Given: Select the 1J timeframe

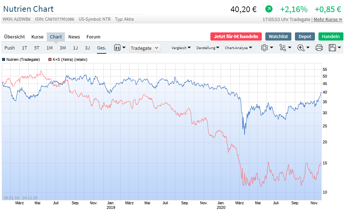Looking at the screenshot, I should pos(76,48).
